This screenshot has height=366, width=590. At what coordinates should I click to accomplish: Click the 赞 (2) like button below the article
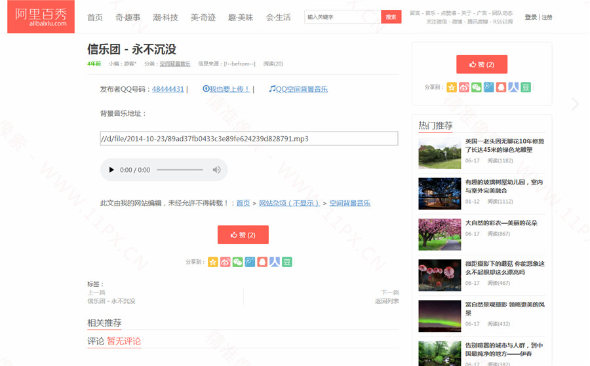[x=243, y=235]
